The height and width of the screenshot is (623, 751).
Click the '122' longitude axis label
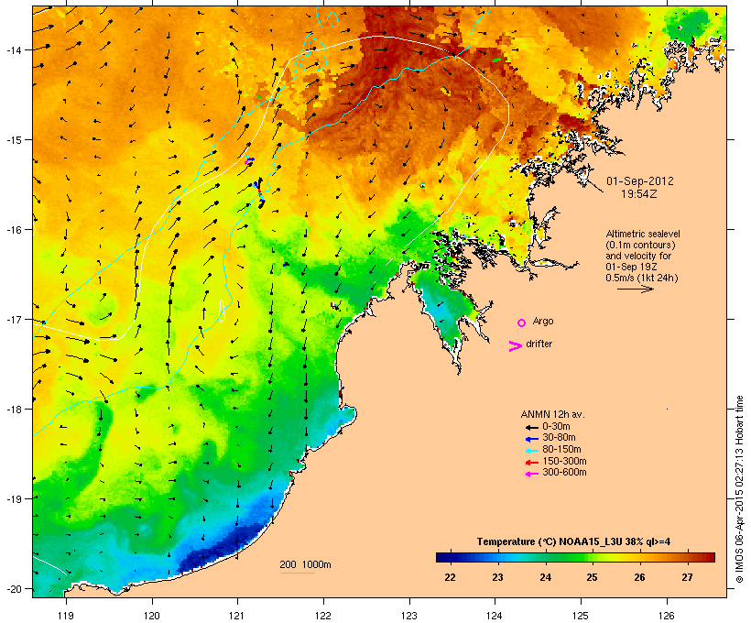pos(323,616)
